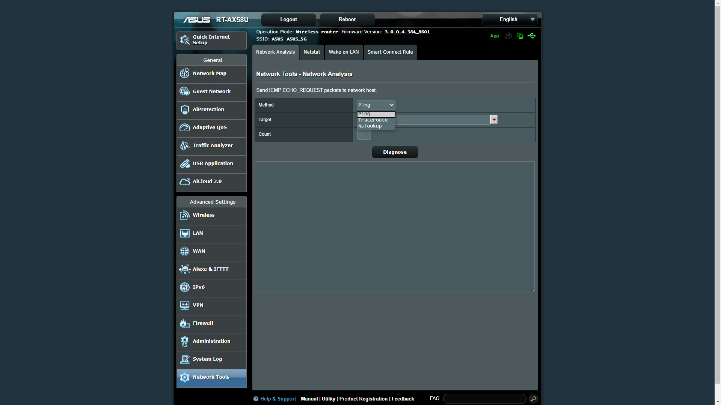Image resolution: width=721 pixels, height=405 pixels.
Task: Click the guest users status icon
Action: (508, 36)
